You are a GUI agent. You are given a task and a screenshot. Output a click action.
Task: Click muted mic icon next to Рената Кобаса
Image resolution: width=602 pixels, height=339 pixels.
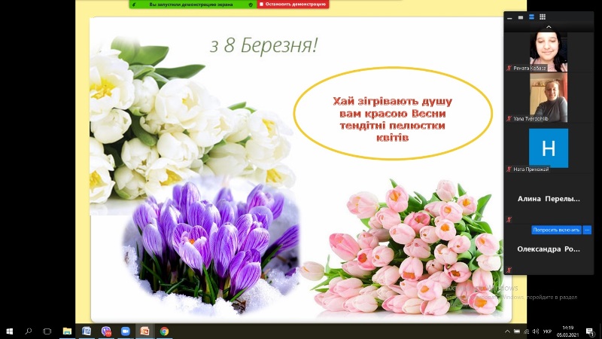pos(509,68)
